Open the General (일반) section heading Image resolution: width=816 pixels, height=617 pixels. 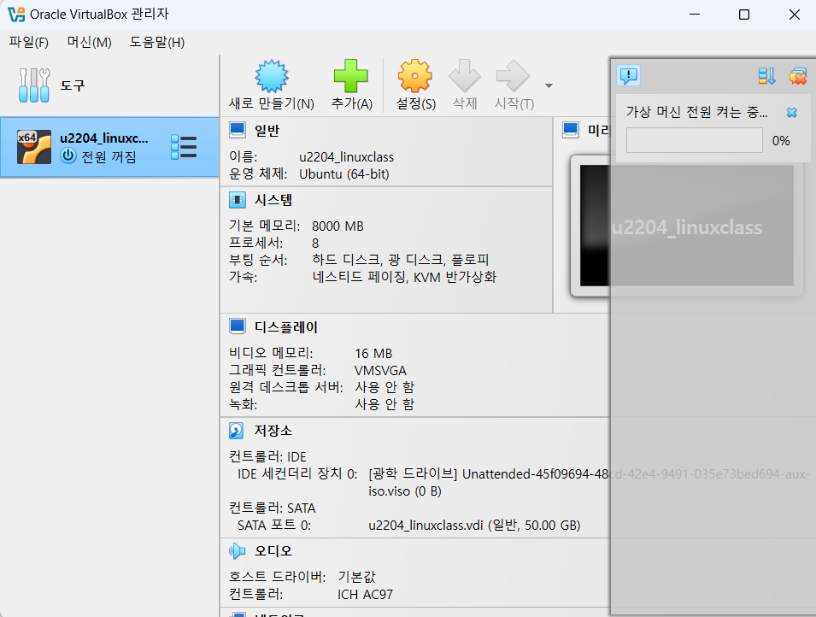coord(267,130)
